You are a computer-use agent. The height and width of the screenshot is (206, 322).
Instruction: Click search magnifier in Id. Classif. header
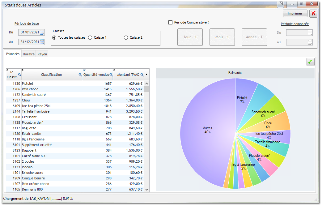coord(20,75)
